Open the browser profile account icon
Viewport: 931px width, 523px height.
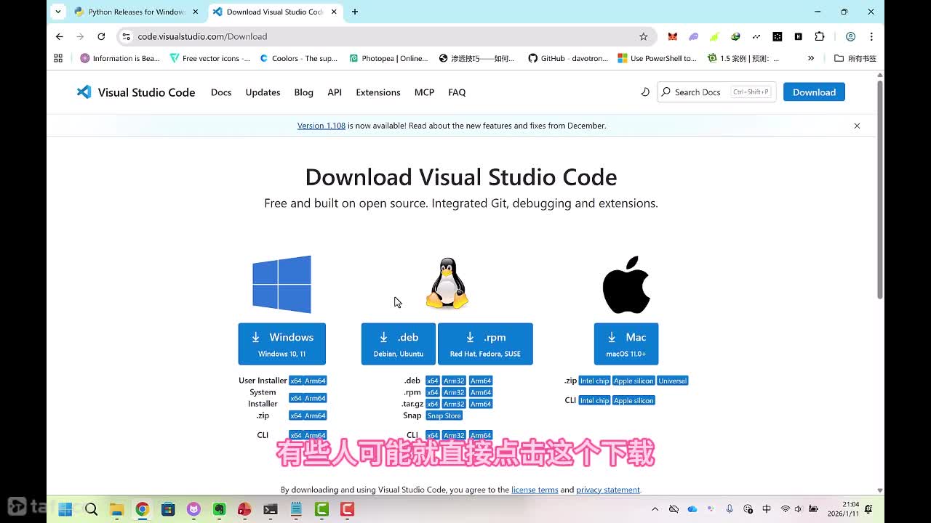[851, 36]
